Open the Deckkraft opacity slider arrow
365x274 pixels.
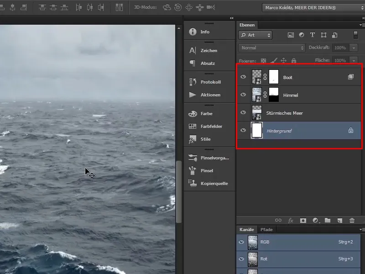click(354, 48)
